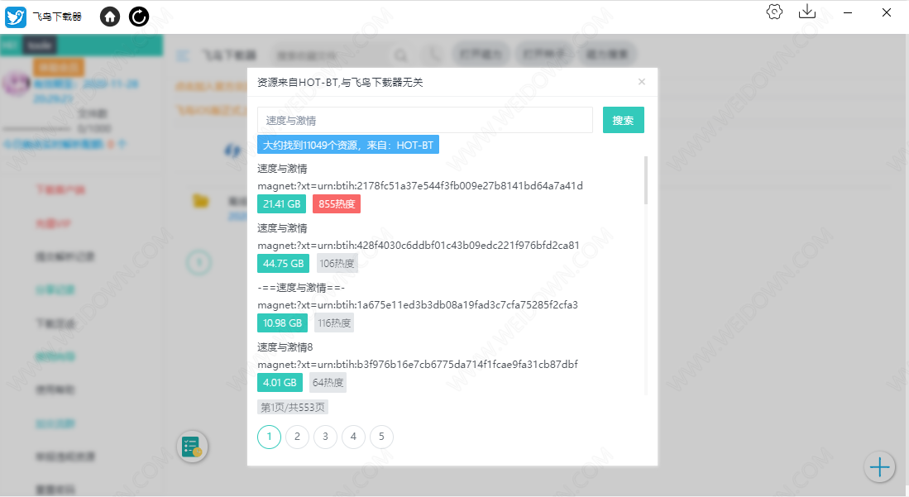Go to results page 4
The image size is (909, 497).
tap(353, 437)
